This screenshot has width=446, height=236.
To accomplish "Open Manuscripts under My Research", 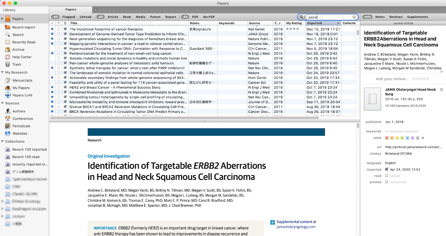I will (22, 81).
